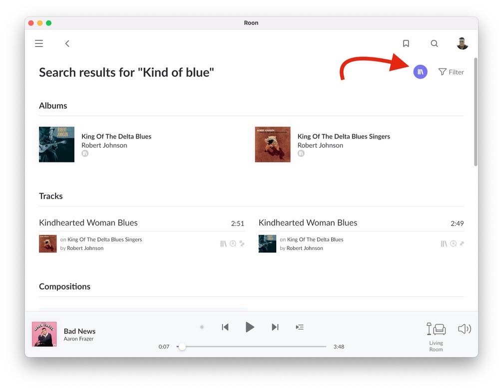The image size is (503, 390).
Task: Click the Compositions section heading
Action: pyautogui.click(x=64, y=286)
